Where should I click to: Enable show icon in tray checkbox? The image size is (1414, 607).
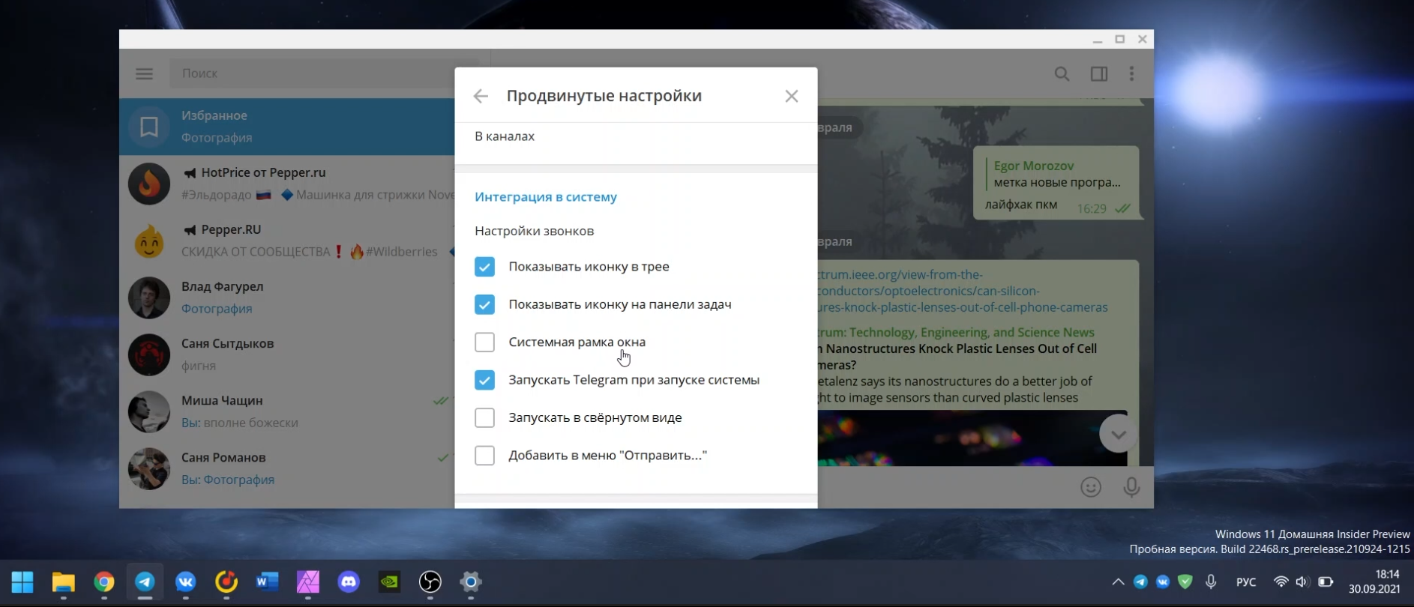coord(484,267)
